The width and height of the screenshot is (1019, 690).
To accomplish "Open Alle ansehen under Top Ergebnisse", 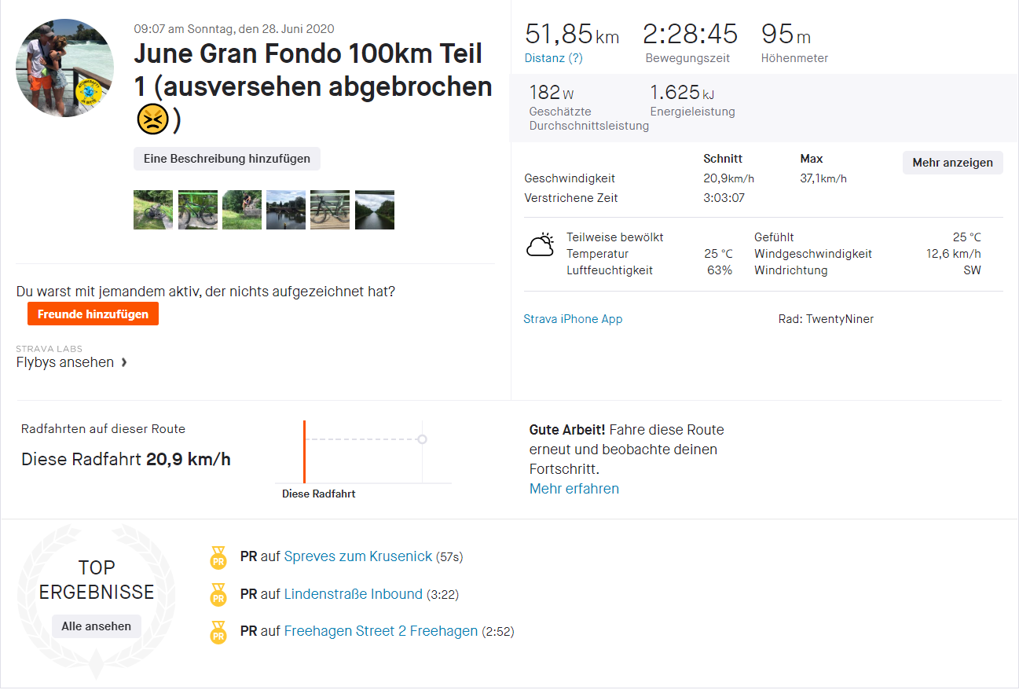I will point(96,626).
